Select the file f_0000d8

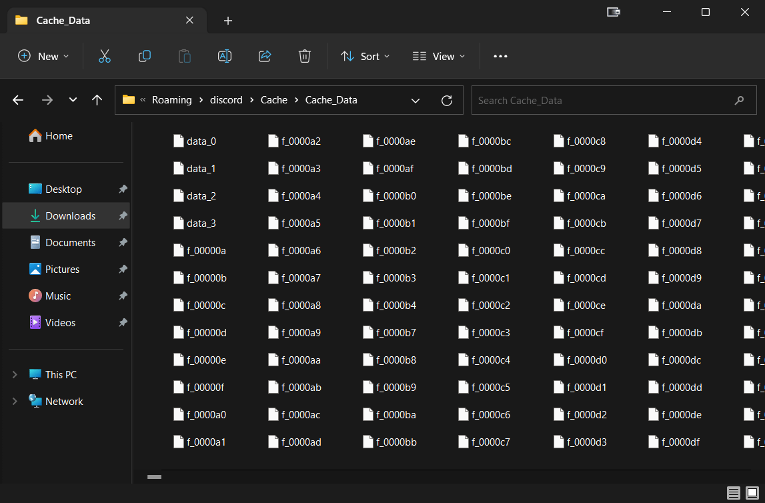tap(675, 250)
